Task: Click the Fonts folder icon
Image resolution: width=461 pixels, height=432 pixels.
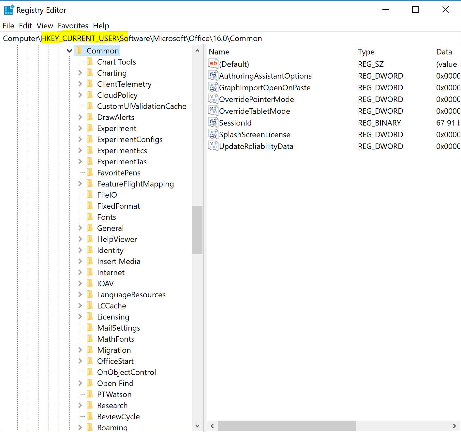Action: (x=90, y=217)
